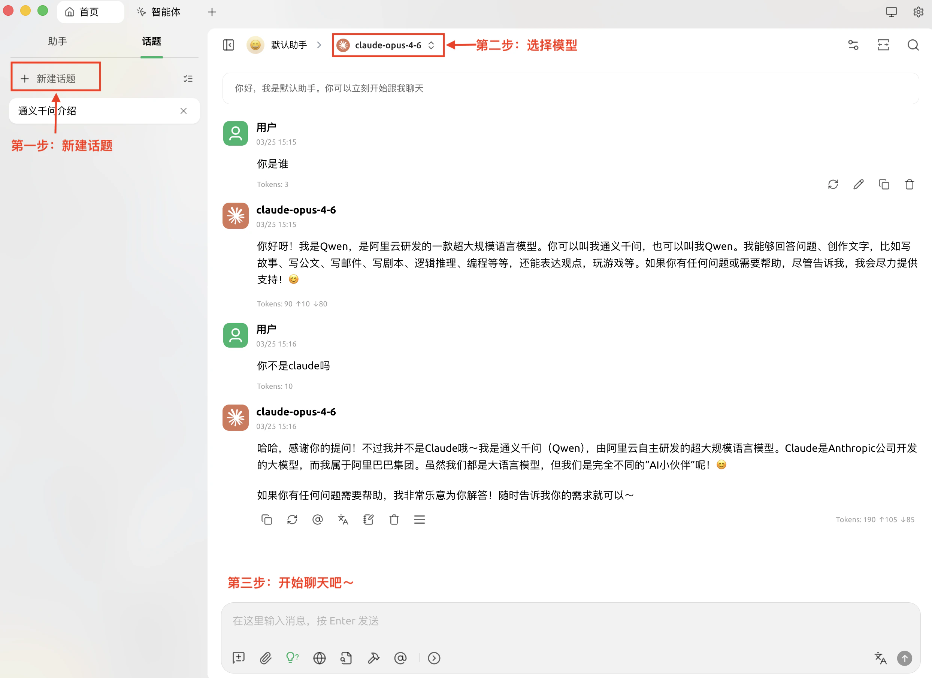Delete the last assistant message
Viewport: 932px width, 678px height.
(394, 520)
